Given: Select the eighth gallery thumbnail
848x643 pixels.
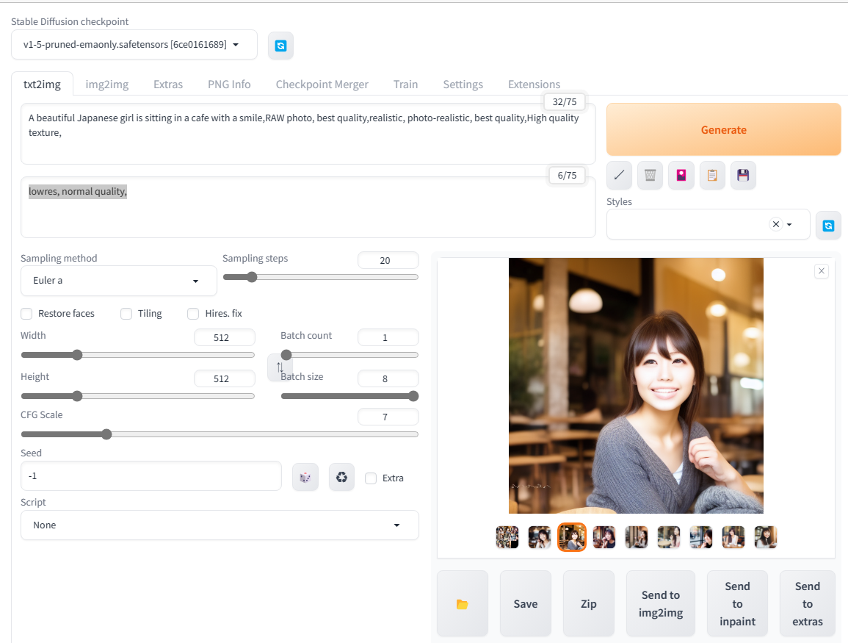Looking at the screenshot, I should click(x=733, y=537).
